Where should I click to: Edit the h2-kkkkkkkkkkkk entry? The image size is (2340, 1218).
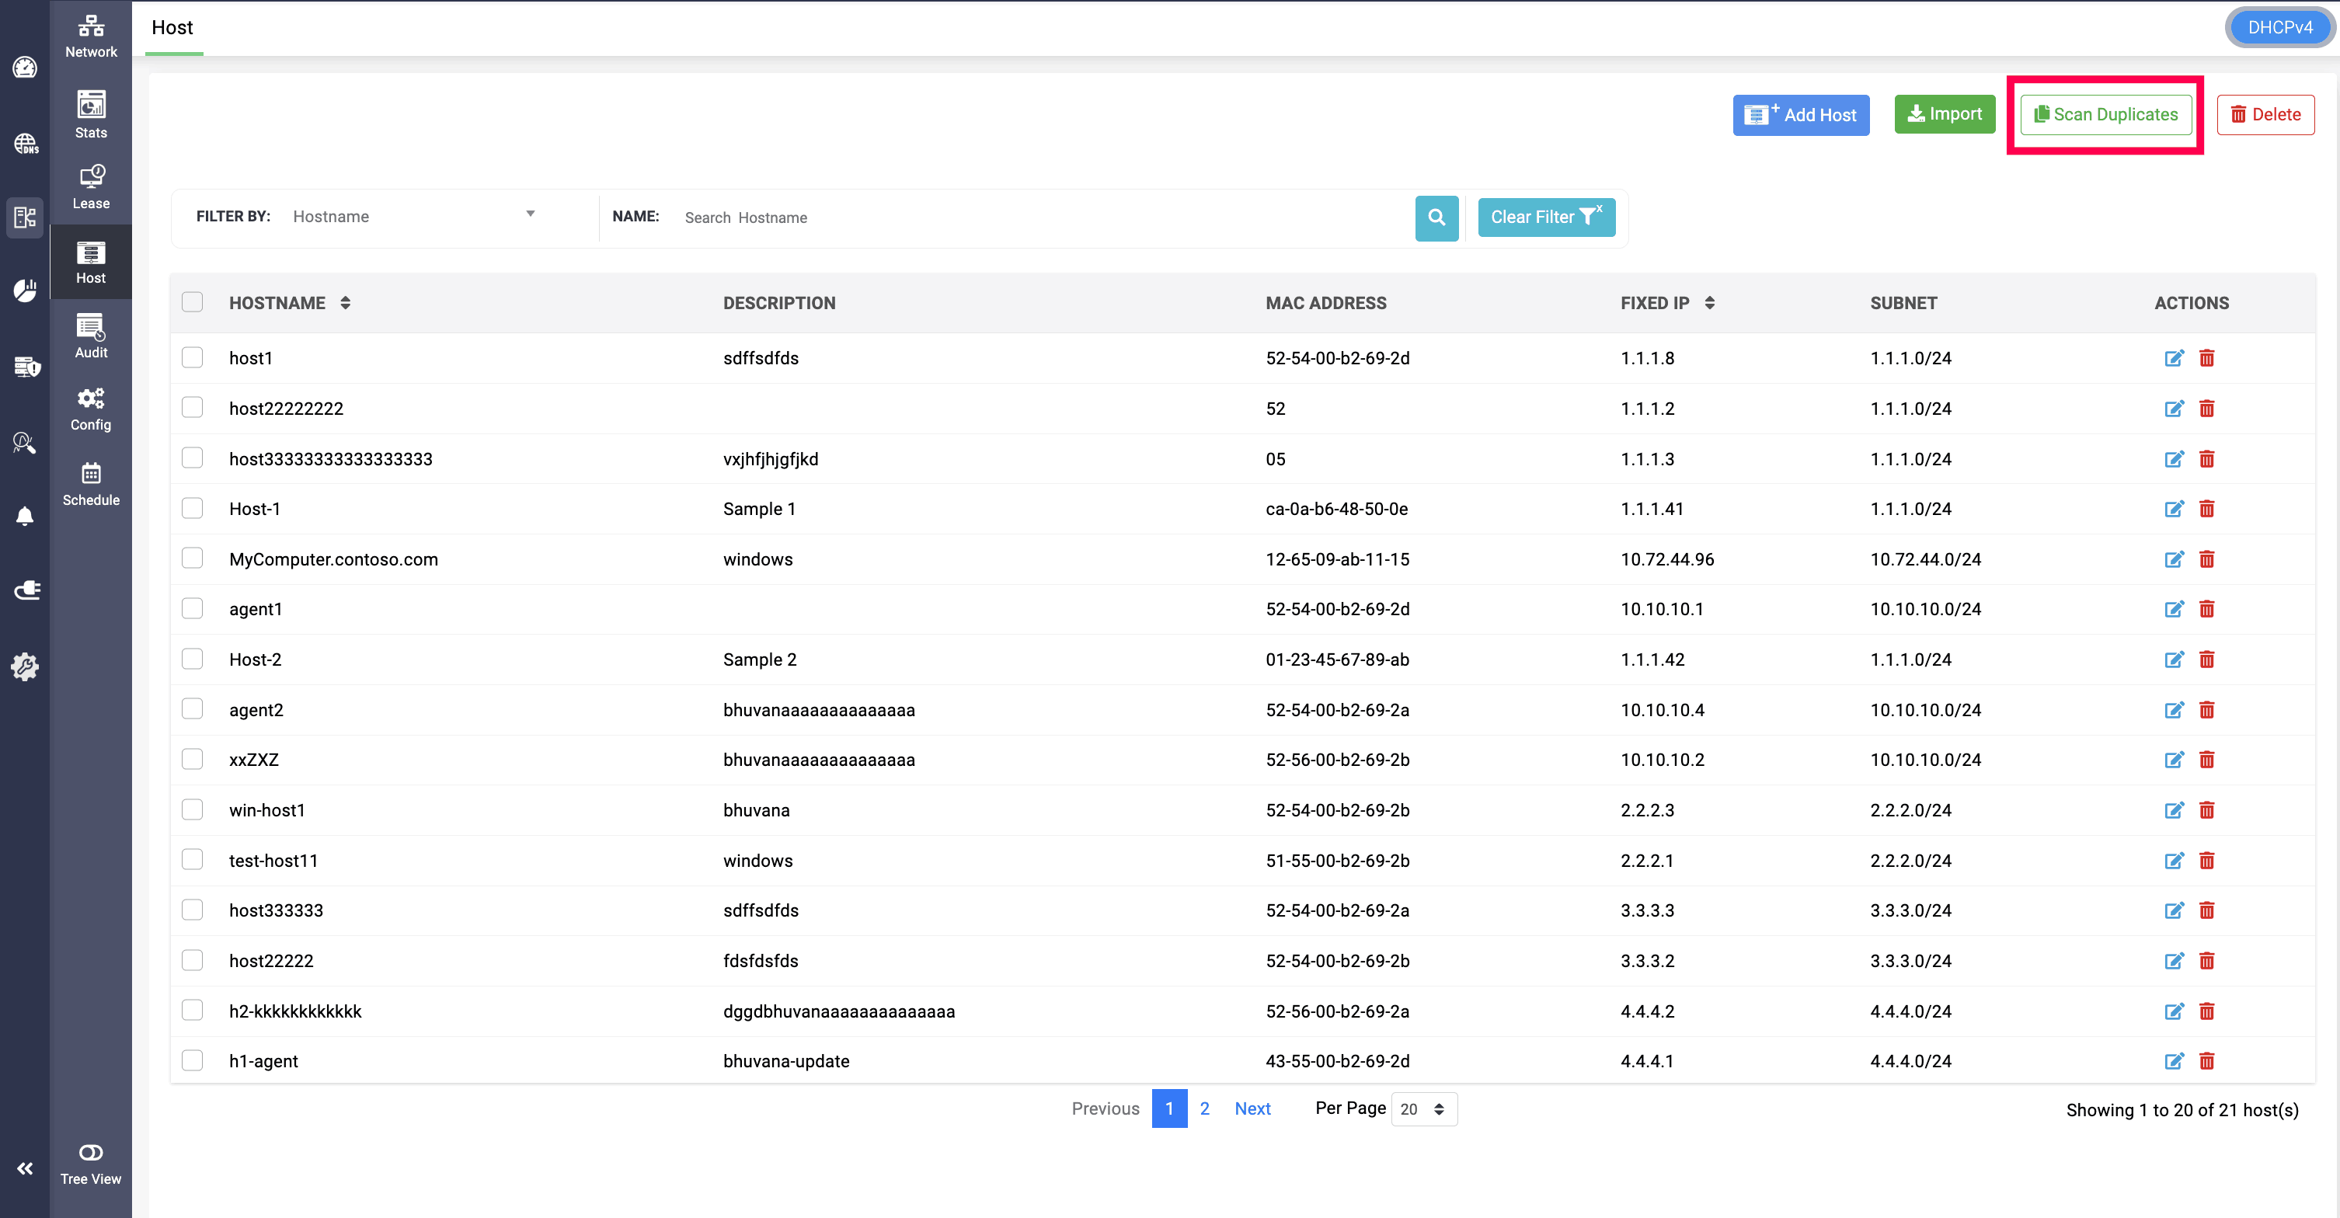[2174, 1011]
